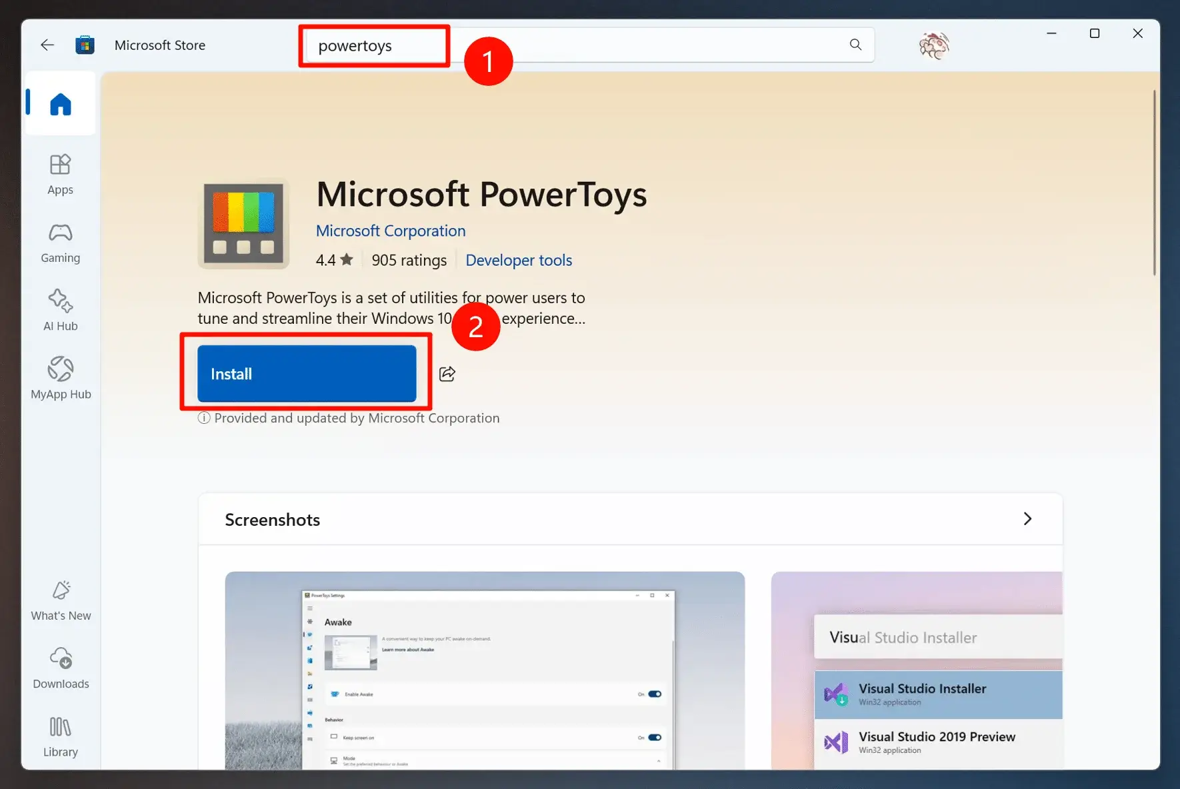Open the AI Hub section
Viewport: 1180px width, 789px height.
click(59, 310)
